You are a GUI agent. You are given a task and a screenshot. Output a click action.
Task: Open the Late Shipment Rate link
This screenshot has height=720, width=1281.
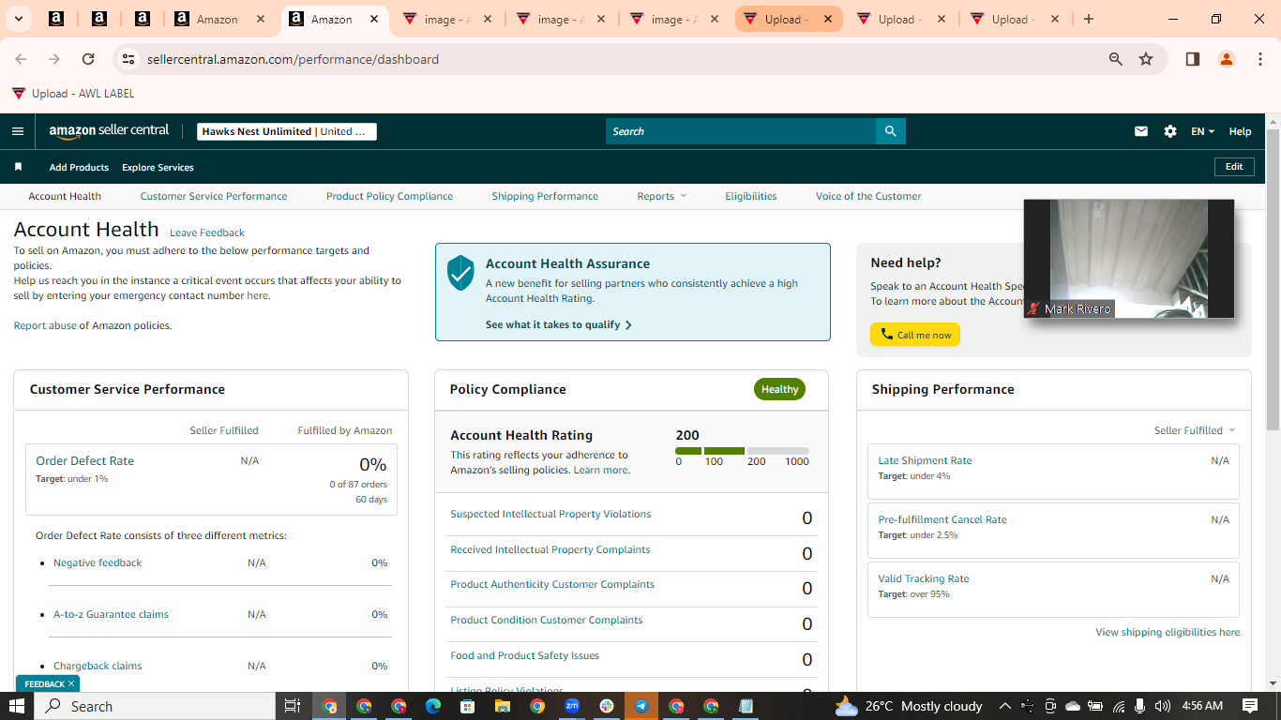(x=925, y=460)
